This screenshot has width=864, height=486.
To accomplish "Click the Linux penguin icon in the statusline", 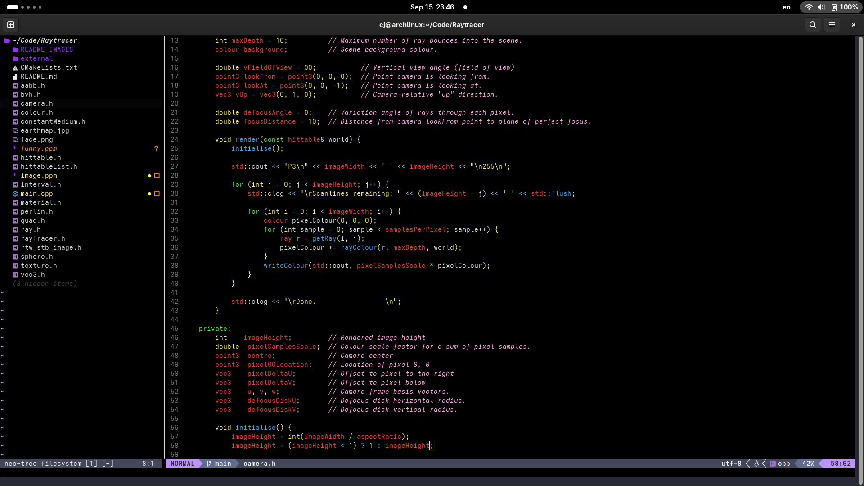I will [756, 463].
